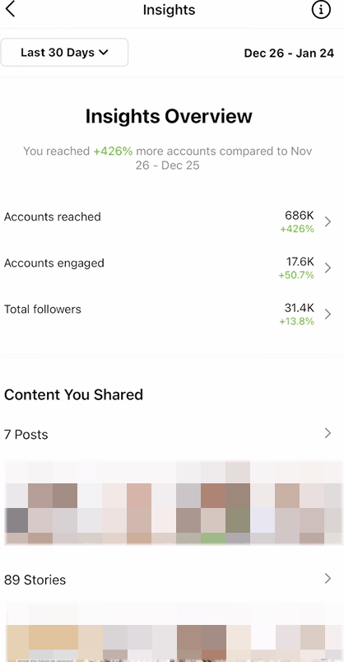The image size is (344, 662).
Task: Open the 7 Posts chevron arrow
Action: point(328,433)
